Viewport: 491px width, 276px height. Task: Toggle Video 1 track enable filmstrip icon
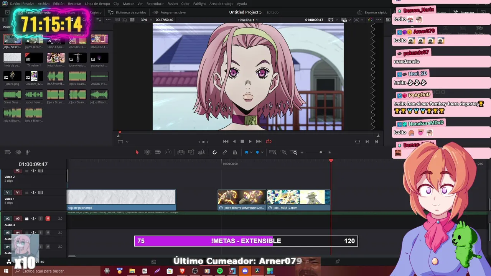click(x=41, y=192)
